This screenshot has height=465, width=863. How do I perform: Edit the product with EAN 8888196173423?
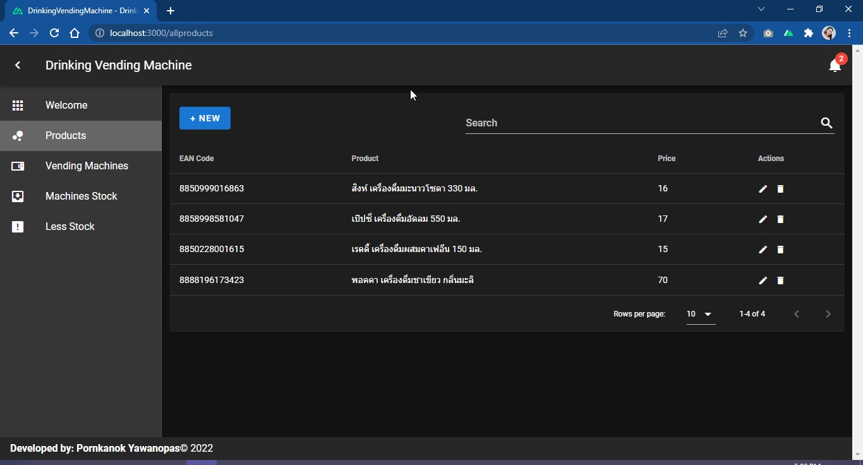pos(763,281)
